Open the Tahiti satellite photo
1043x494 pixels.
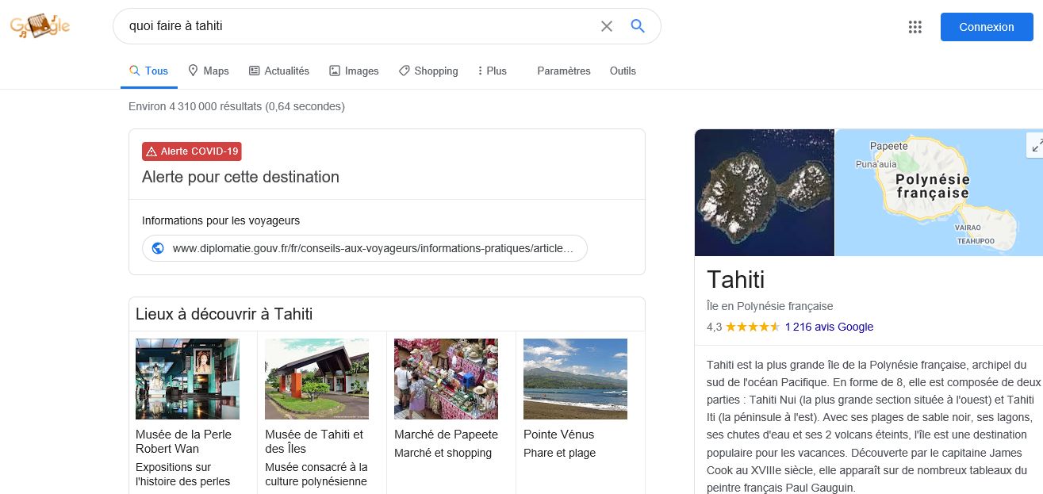(764, 193)
